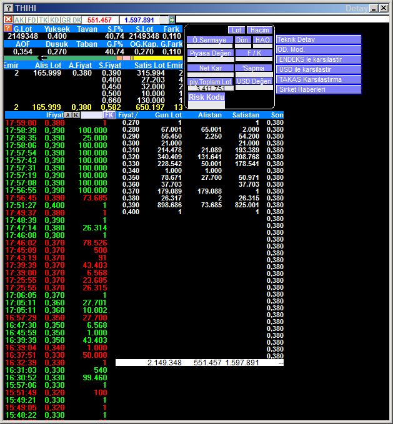Click the Satis Lot header in order book
Image resolution: width=393 pixels, height=424 pixels.
pos(150,66)
